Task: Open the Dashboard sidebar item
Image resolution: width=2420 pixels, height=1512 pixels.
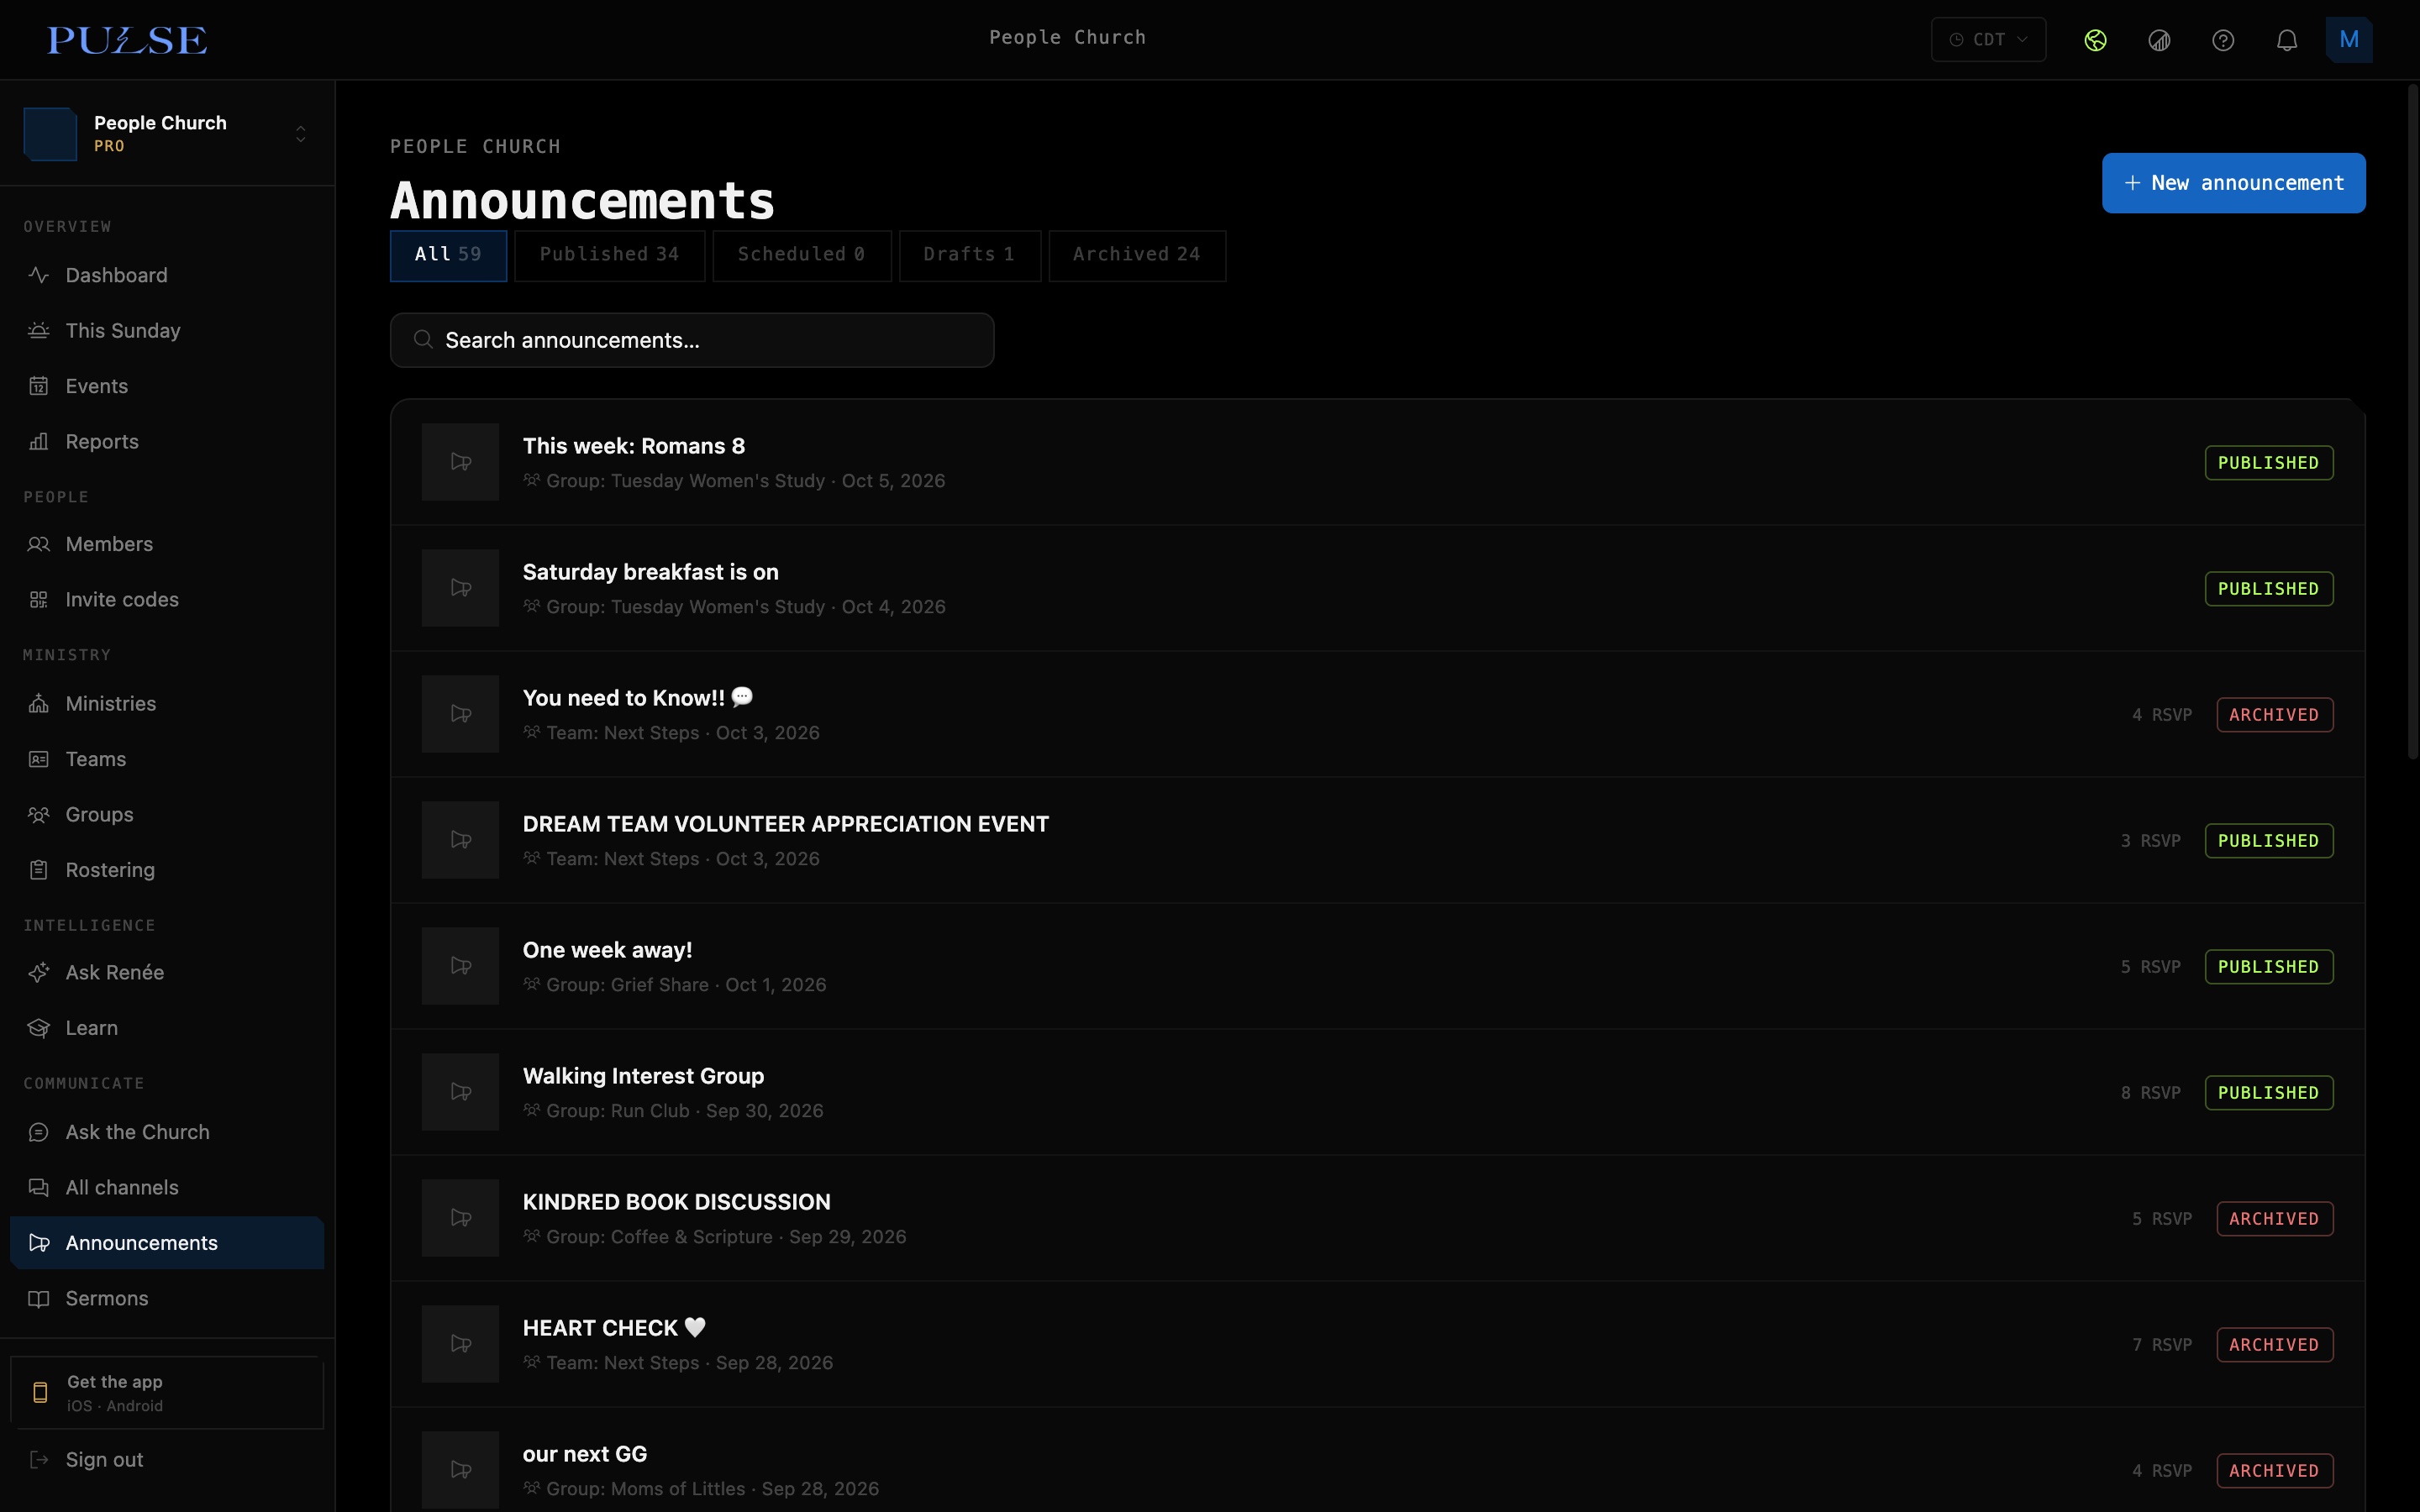Action: point(167,275)
